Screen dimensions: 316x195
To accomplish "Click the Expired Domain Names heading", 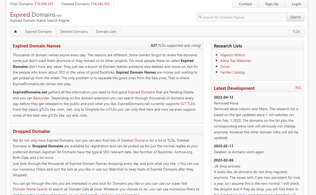I will click(37, 46).
